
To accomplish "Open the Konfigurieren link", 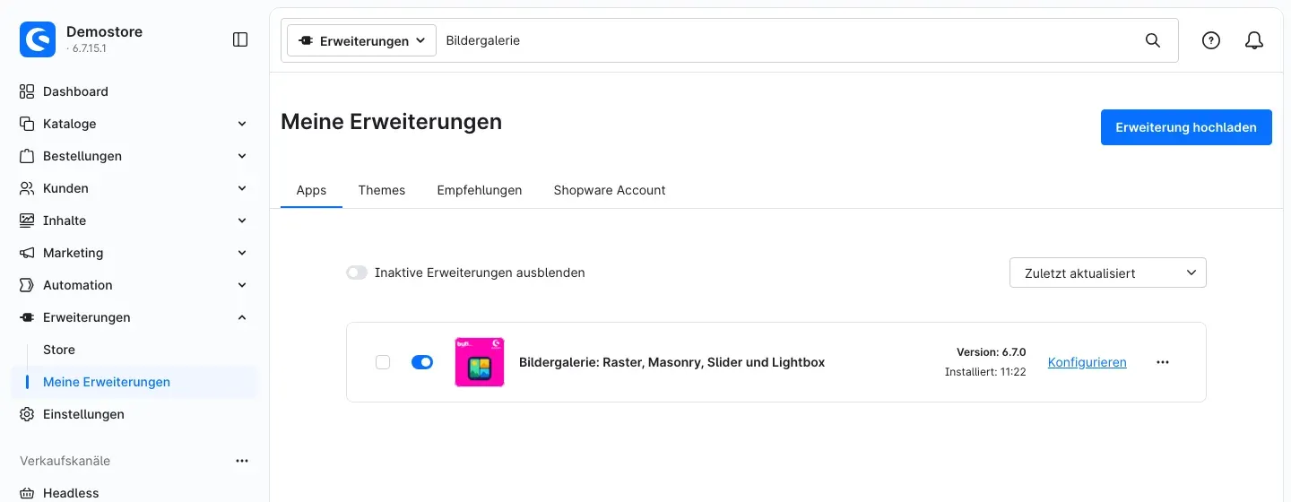I will pos(1087,362).
